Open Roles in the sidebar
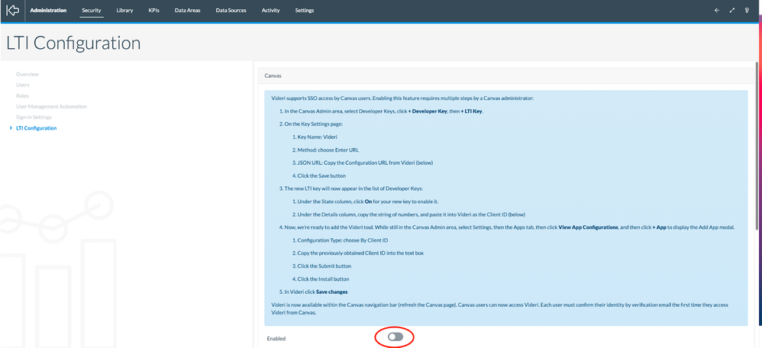This screenshot has width=762, height=348. click(22, 95)
